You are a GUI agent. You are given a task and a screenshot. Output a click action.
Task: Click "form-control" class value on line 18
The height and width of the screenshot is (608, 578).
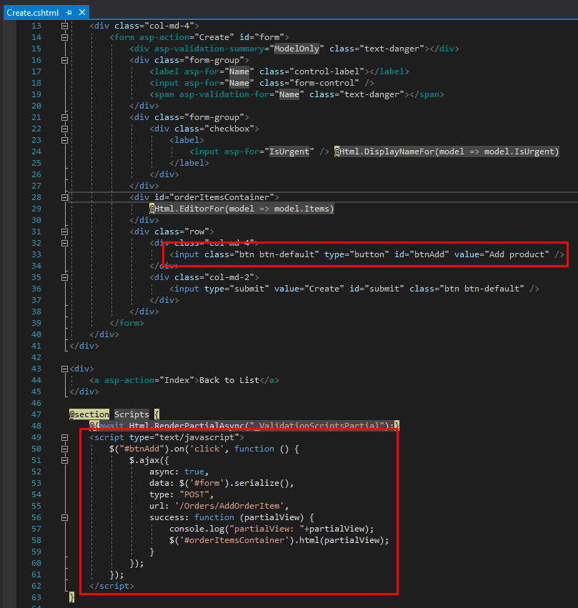coord(324,83)
